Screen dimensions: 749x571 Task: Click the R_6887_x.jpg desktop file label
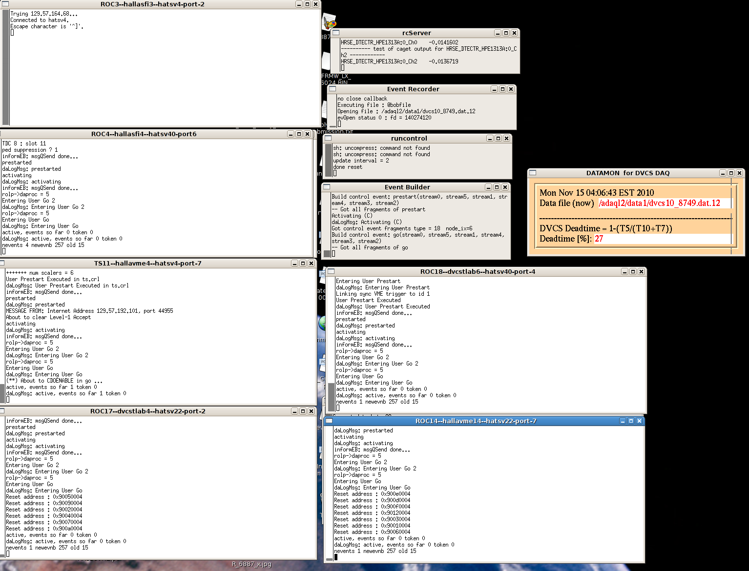[x=251, y=564]
